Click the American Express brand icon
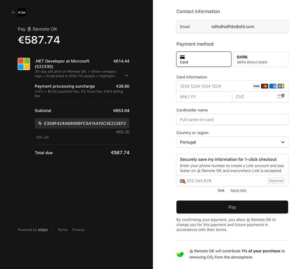 coord(273,86)
